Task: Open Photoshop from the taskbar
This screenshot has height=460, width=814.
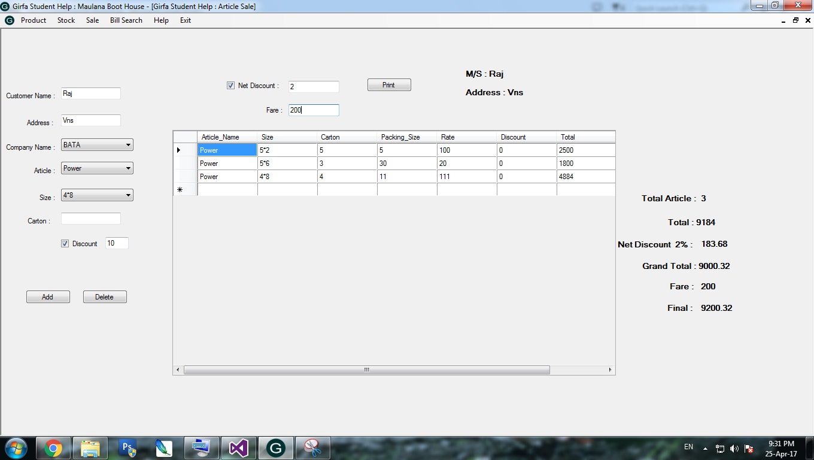Action: 127,447
